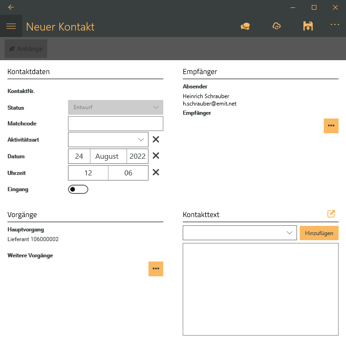Open Kontakttext in pop-out editor icon
The image size is (346, 361).
(331, 214)
